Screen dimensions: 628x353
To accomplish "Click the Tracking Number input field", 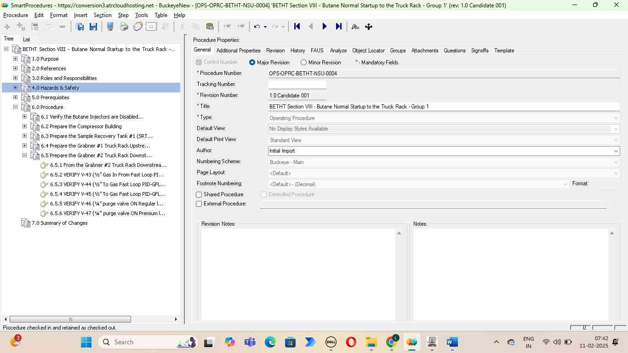I will 297,85.
